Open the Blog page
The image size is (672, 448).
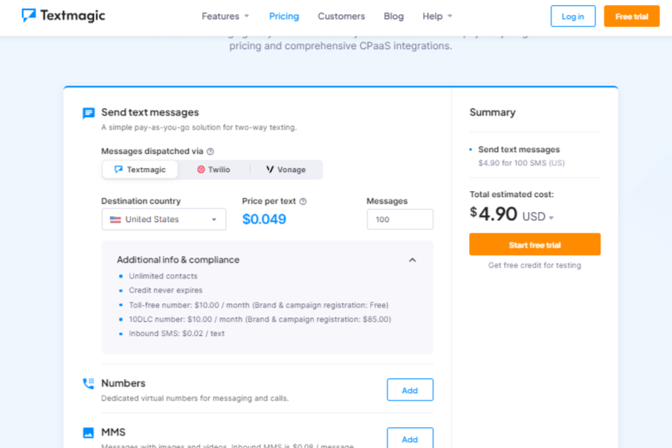click(x=393, y=17)
